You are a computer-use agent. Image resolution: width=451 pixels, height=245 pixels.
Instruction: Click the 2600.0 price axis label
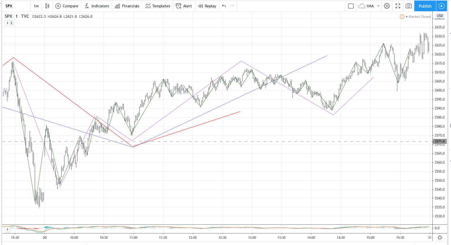440,90
